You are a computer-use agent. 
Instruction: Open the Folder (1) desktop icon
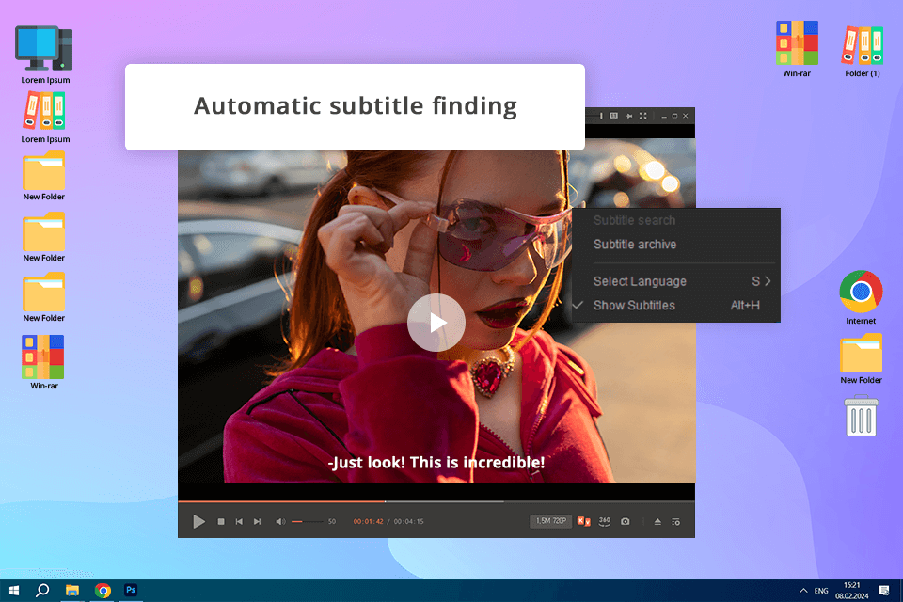point(863,52)
